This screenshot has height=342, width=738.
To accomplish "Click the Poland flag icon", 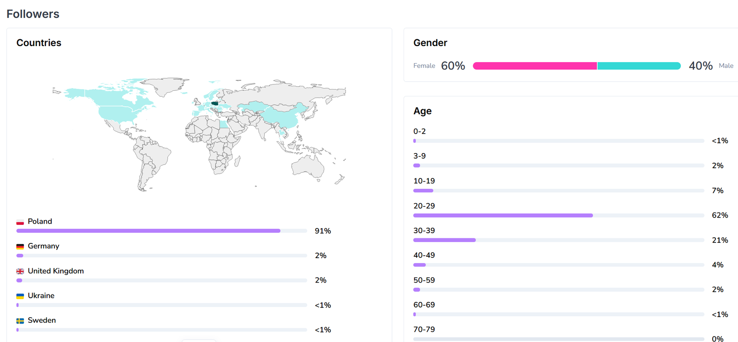I will click(x=20, y=222).
